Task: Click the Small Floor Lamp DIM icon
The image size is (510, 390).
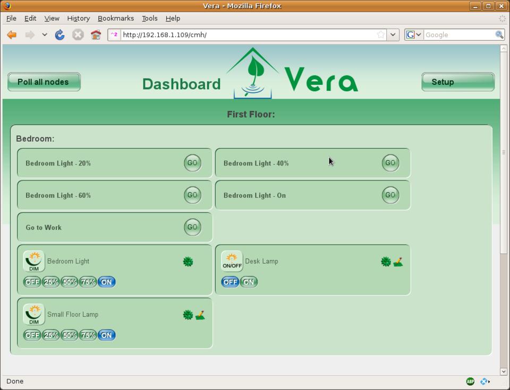Action: coord(34,314)
